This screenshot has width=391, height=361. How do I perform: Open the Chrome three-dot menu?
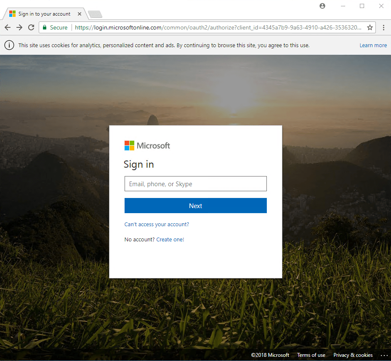tap(383, 27)
